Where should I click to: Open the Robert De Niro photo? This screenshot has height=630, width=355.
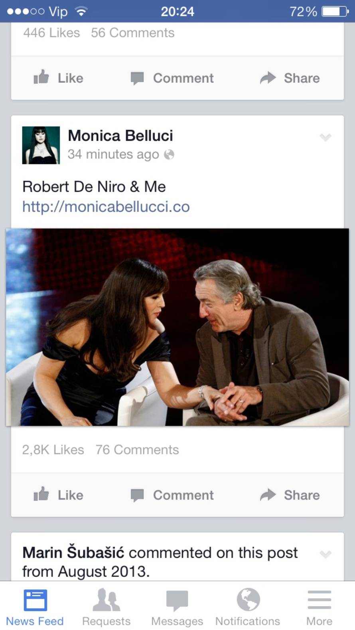point(177,327)
